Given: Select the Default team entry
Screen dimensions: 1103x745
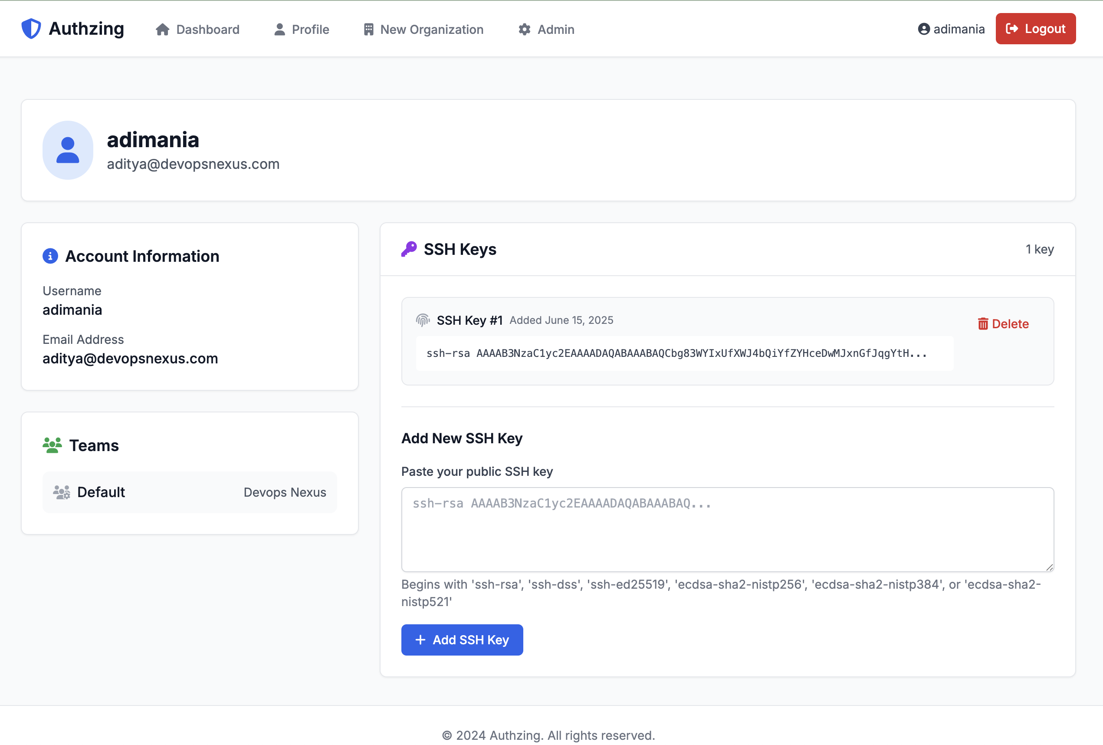Looking at the screenshot, I should (x=189, y=492).
